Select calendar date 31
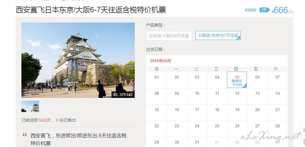The height and width of the screenshot is (147, 305). (x=197, y=142)
